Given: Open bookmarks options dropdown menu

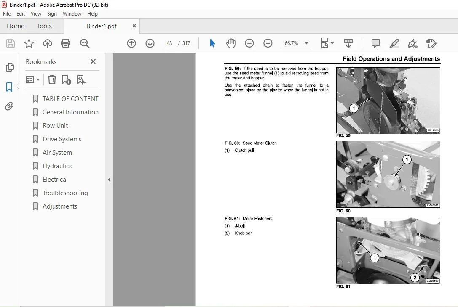Looking at the screenshot, I should (32, 79).
